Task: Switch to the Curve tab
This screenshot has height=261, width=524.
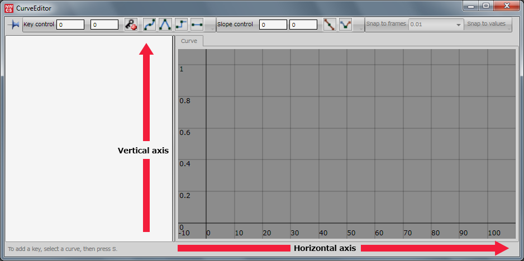Action: [189, 41]
